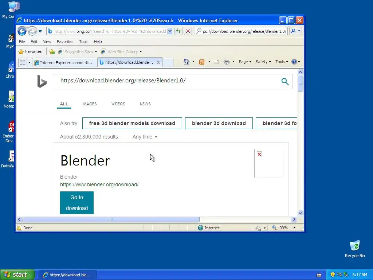Expand the address bar URL dropdown
Screen dimensions: 373x280
coord(170,31)
